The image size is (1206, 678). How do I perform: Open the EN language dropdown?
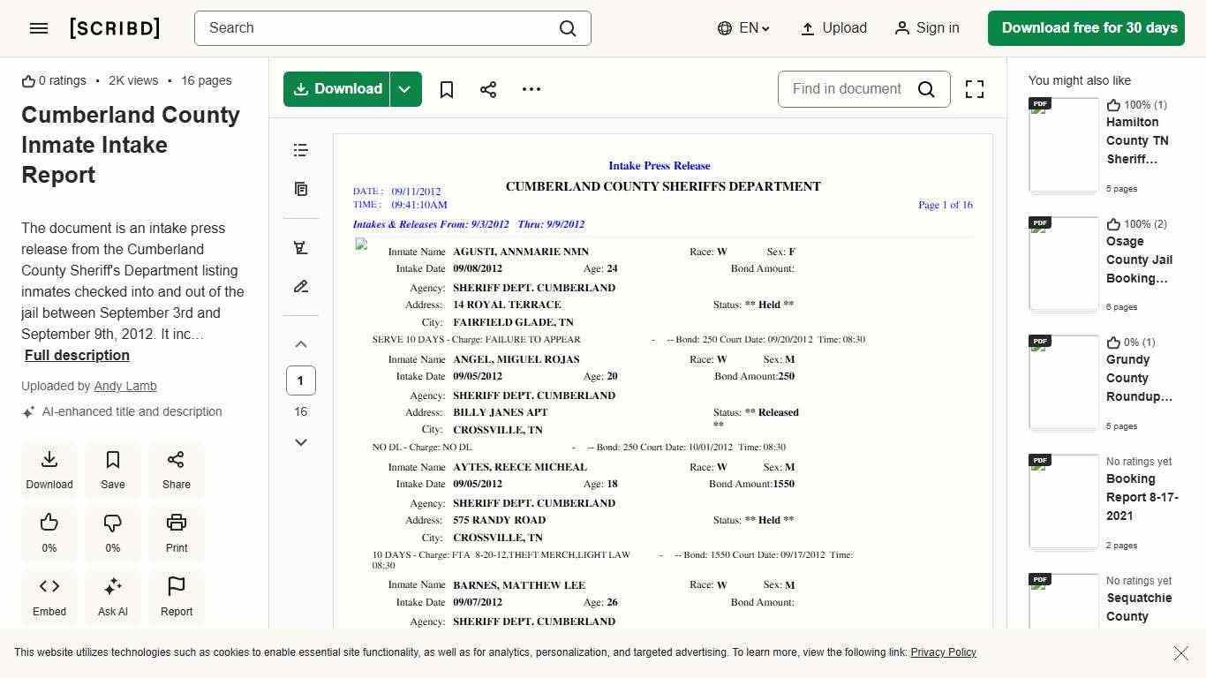coord(743,27)
